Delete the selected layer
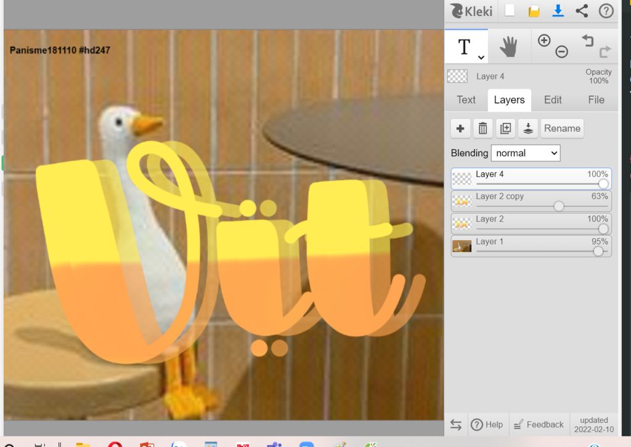The height and width of the screenshot is (447, 631). [x=483, y=129]
